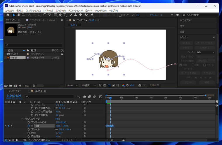Select the Pen tool
Image resolution: width=222 pixels, height=145 pixels.
60,15
